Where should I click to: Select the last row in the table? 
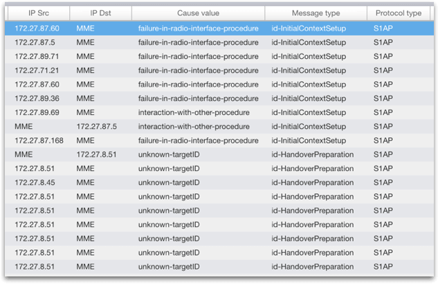pos(208,267)
